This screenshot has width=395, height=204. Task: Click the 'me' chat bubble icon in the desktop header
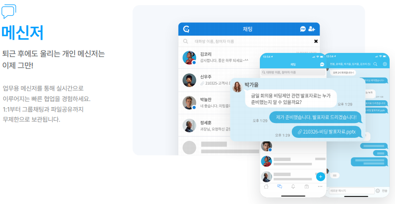[x=303, y=29]
